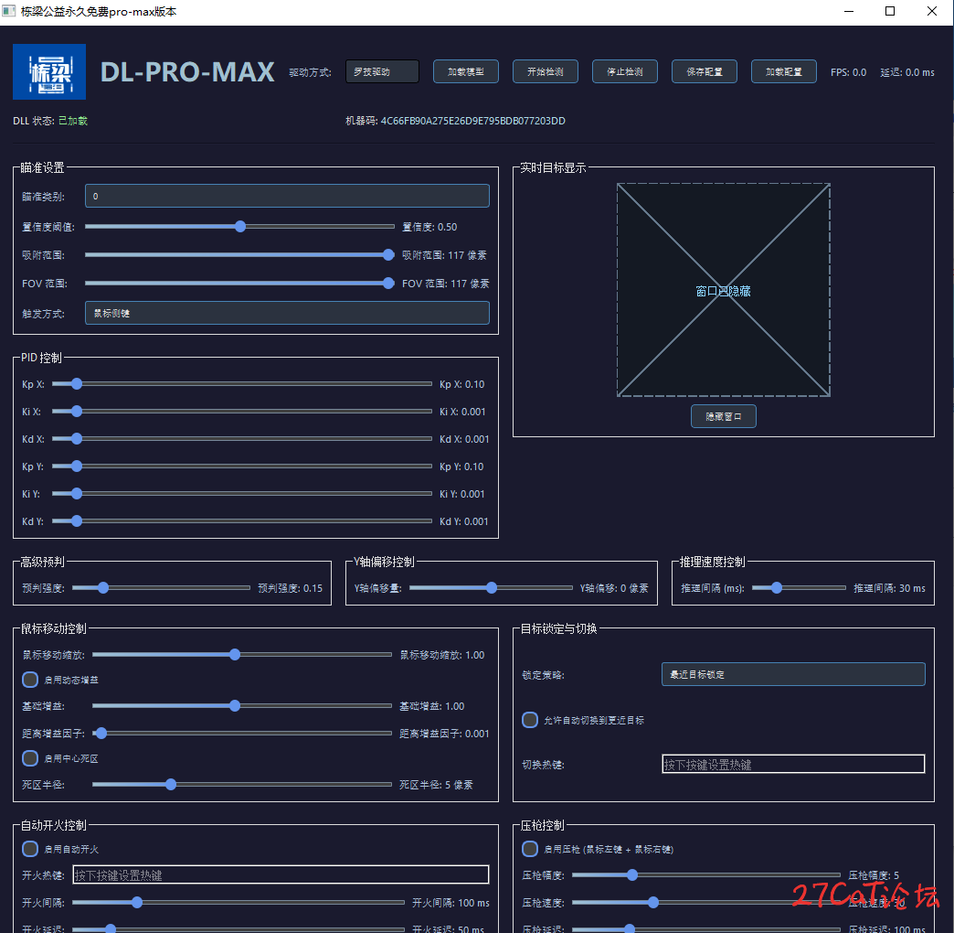Adjust the Kp Y slider

(x=242, y=466)
